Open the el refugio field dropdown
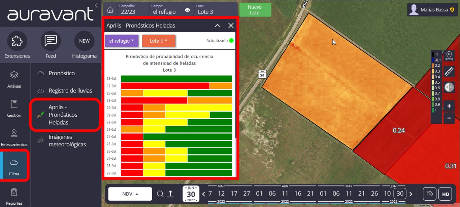 pyautogui.click(x=122, y=41)
